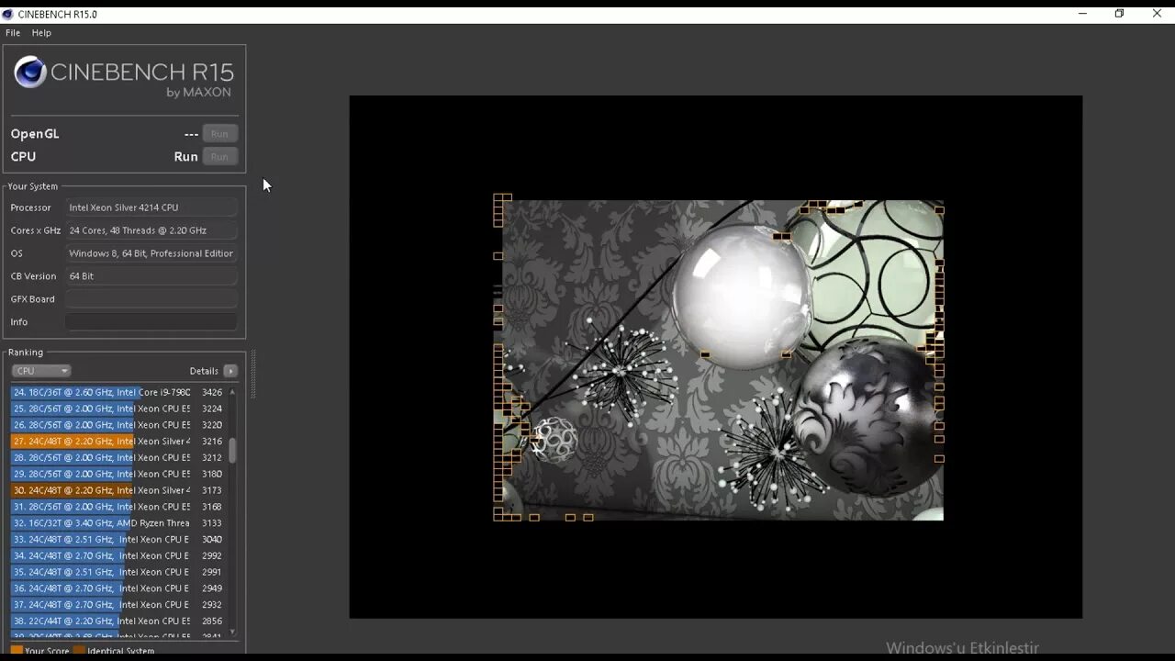Click the ranking list scroll up arrow
The width and height of the screenshot is (1175, 661).
point(232,392)
